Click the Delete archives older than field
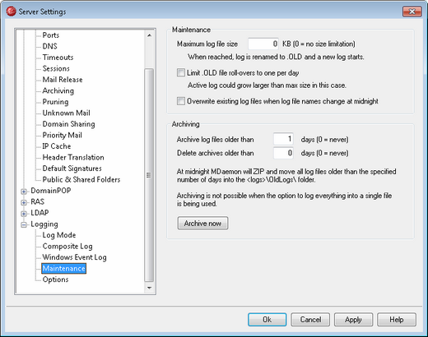Viewport: 428px width, 337px height. coord(283,153)
